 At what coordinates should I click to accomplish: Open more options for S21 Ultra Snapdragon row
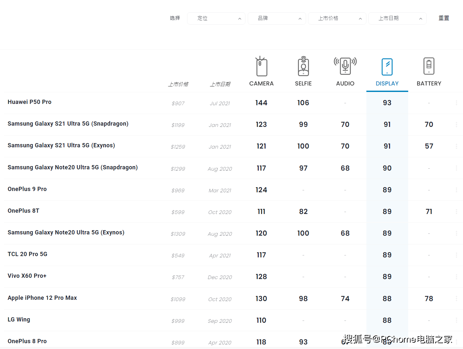point(456,124)
